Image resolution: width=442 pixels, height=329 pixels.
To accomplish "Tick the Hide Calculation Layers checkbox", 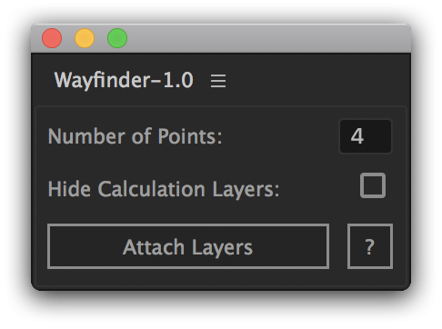I will (x=373, y=185).
